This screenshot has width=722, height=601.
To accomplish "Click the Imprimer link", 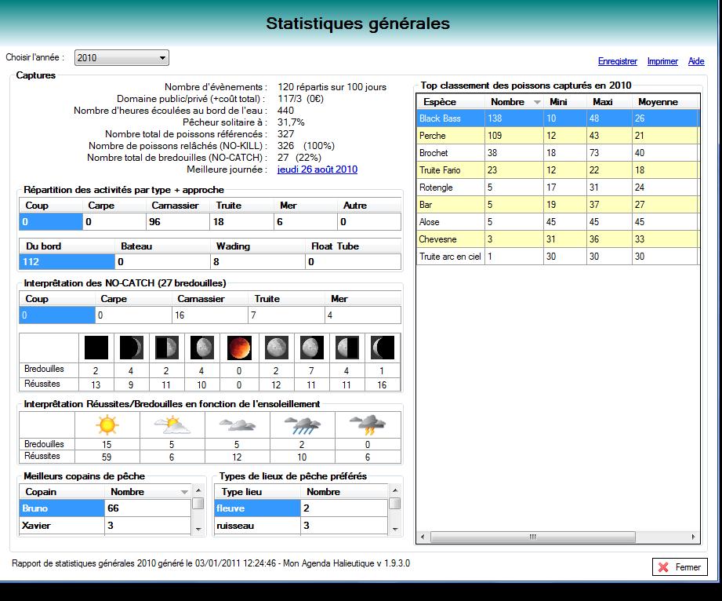I will pyautogui.click(x=662, y=61).
